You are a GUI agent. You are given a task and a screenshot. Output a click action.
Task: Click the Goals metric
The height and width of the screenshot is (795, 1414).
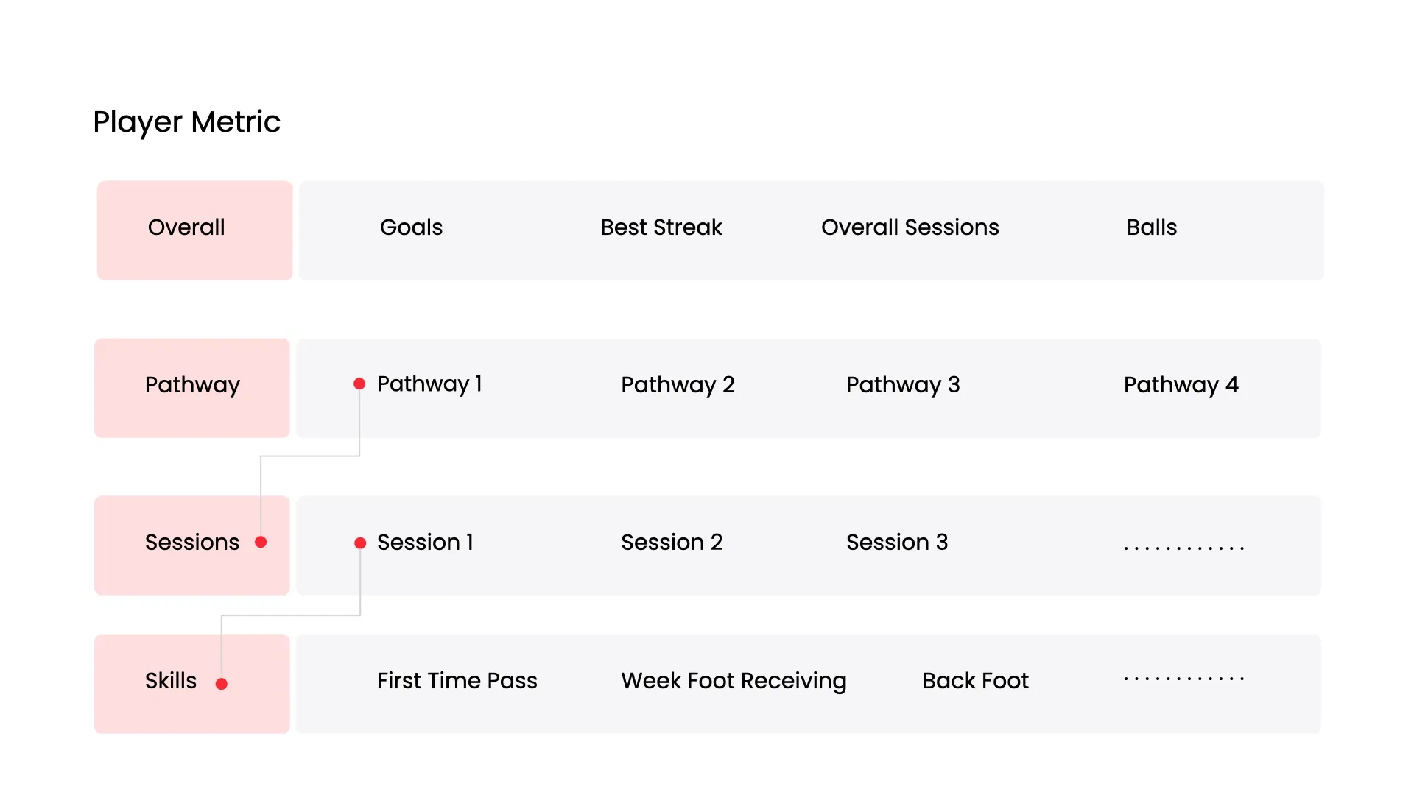[x=411, y=227]
